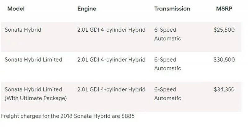Select the transmission cell in the second row
248x127 pixels.
tap(167, 64)
